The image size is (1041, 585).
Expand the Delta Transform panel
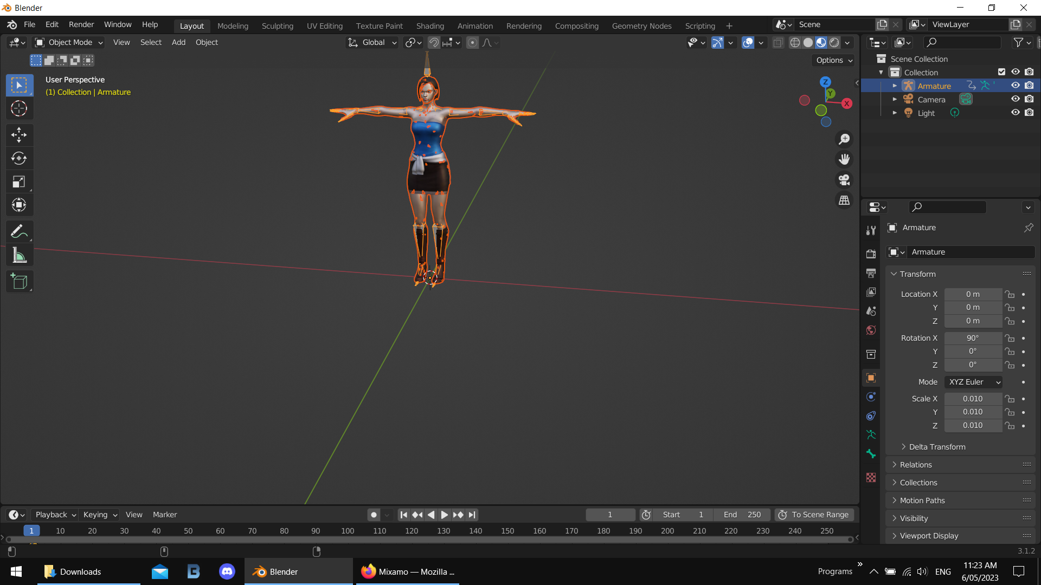tap(937, 447)
